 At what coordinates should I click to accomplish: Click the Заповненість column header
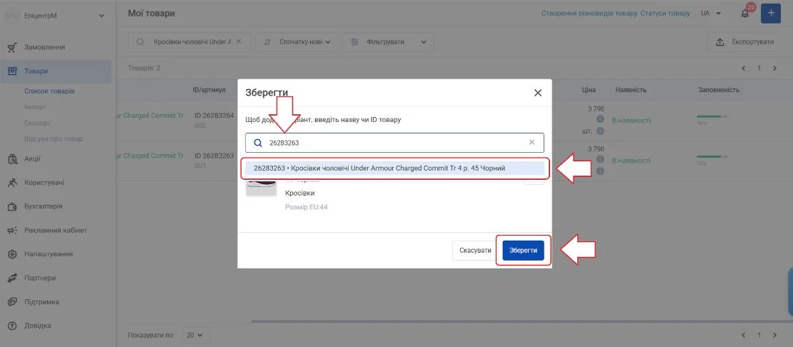719,90
